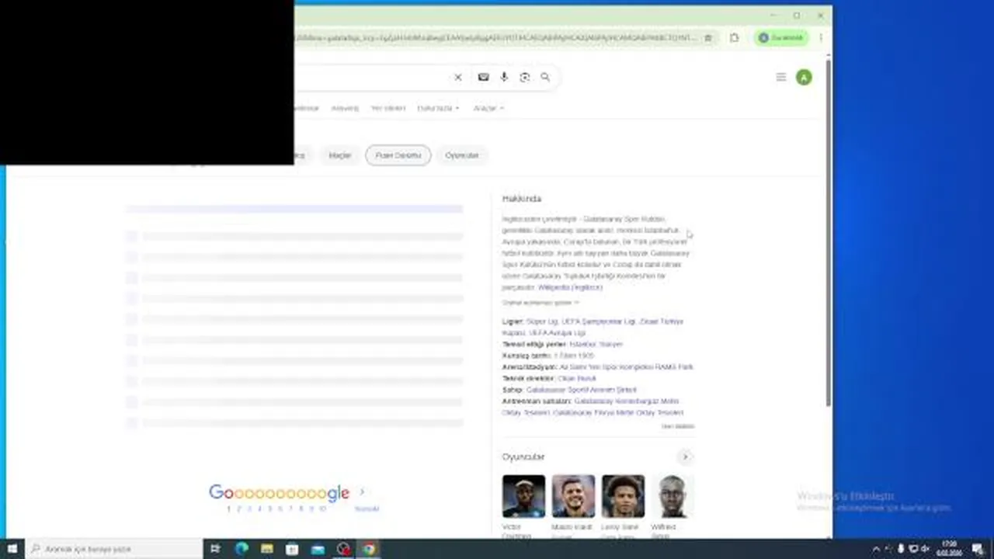
Task: Submit search with the magnifier icon
Action: [545, 77]
